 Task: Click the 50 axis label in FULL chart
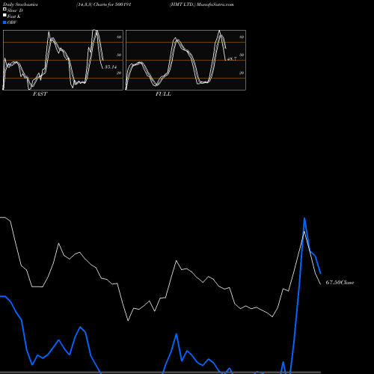coord(242,55)
